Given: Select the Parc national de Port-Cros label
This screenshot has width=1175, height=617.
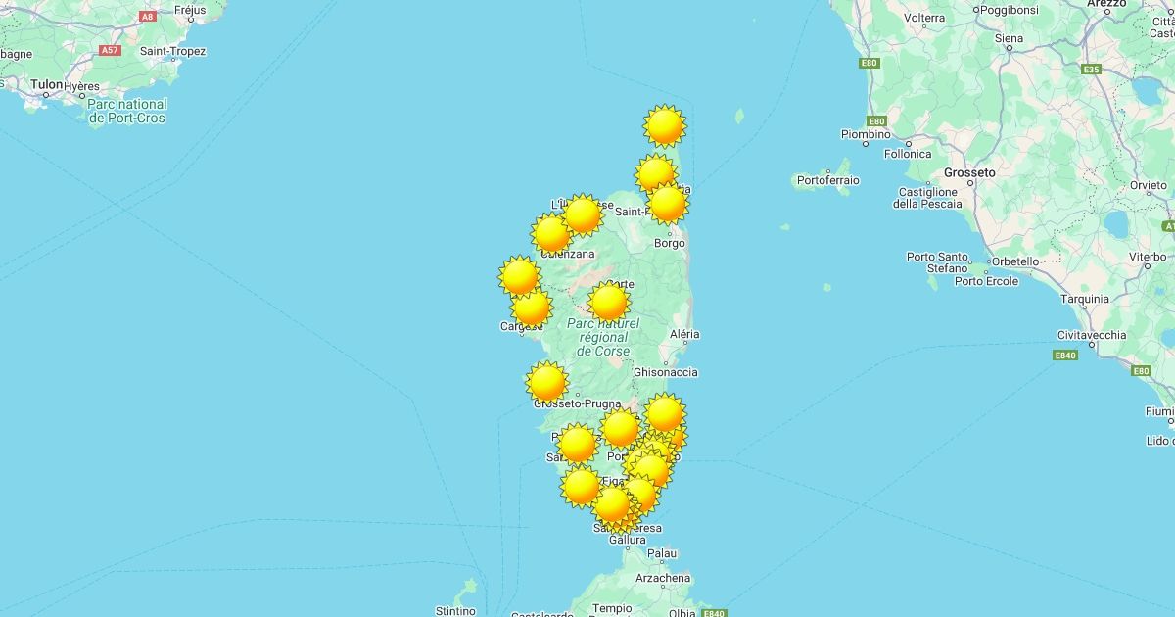Looking at the screenshot, I should coord(127,111).
